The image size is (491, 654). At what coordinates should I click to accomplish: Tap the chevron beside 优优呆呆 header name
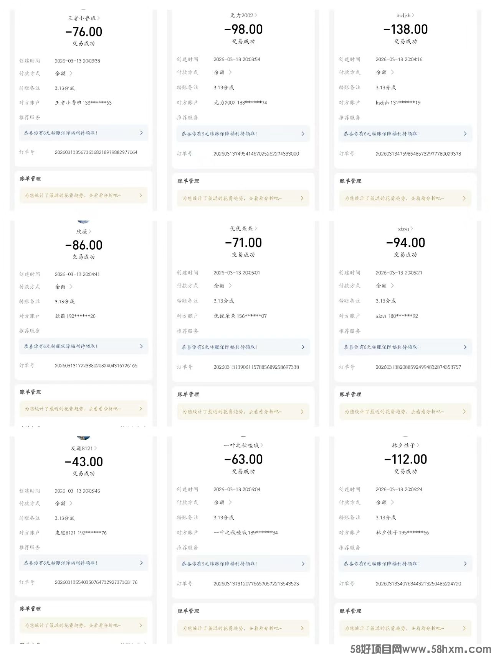click(x=256, y=228)
